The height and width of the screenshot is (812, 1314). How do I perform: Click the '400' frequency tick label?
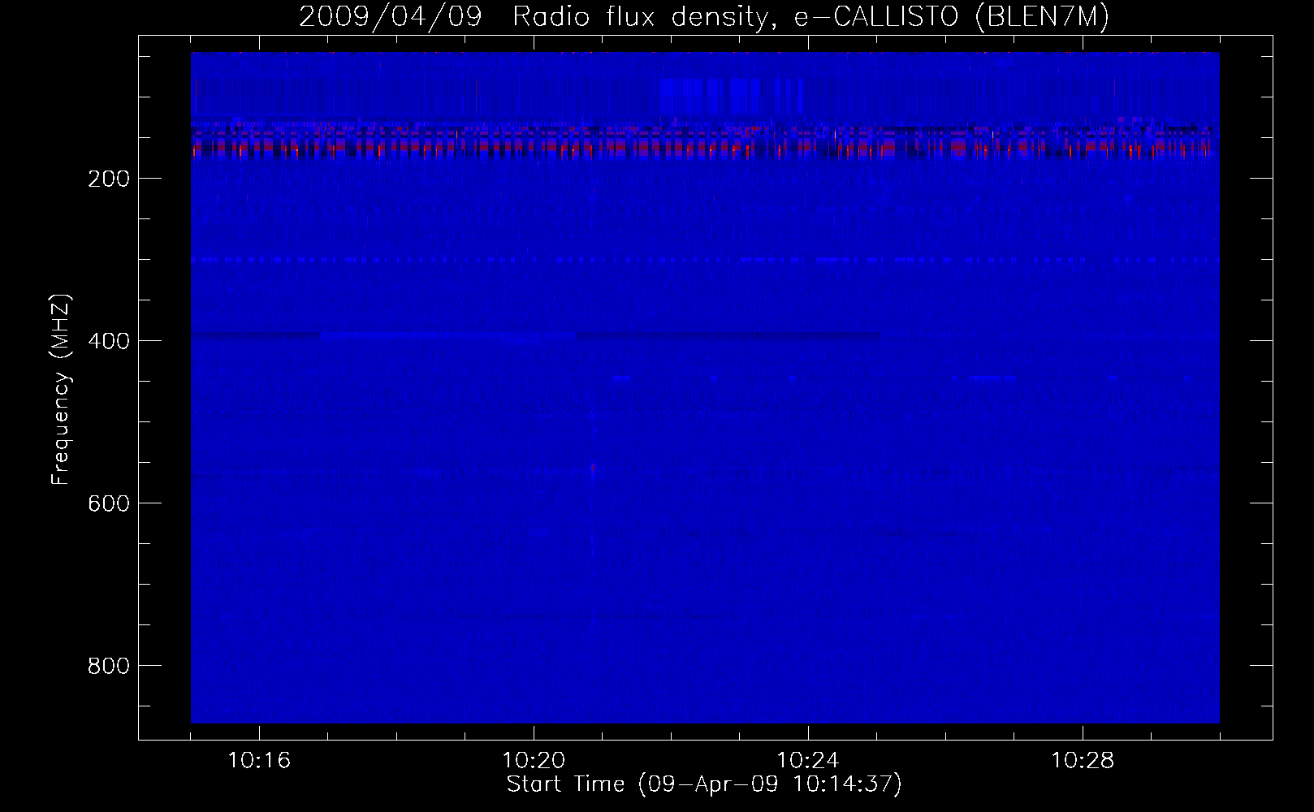(x=108, y=342)
